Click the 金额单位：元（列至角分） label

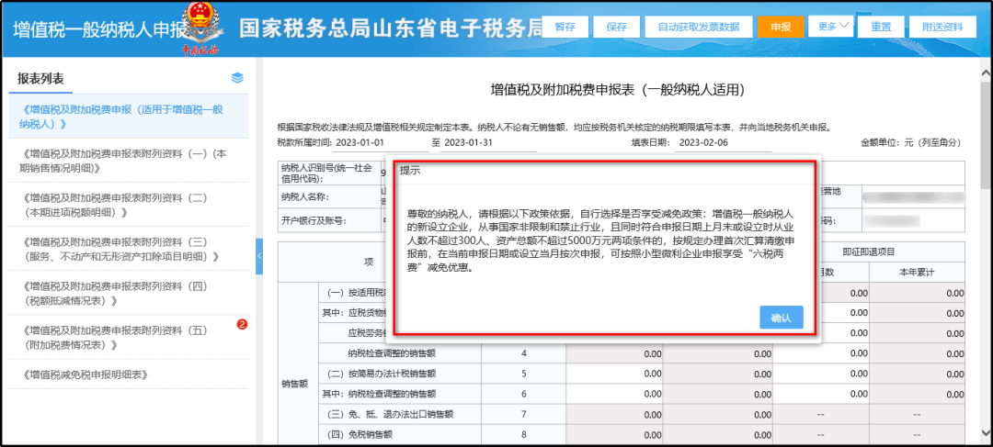point(911,143)
